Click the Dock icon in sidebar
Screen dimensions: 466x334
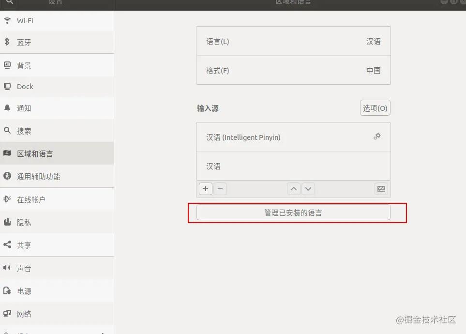click(x=7, y=87)
